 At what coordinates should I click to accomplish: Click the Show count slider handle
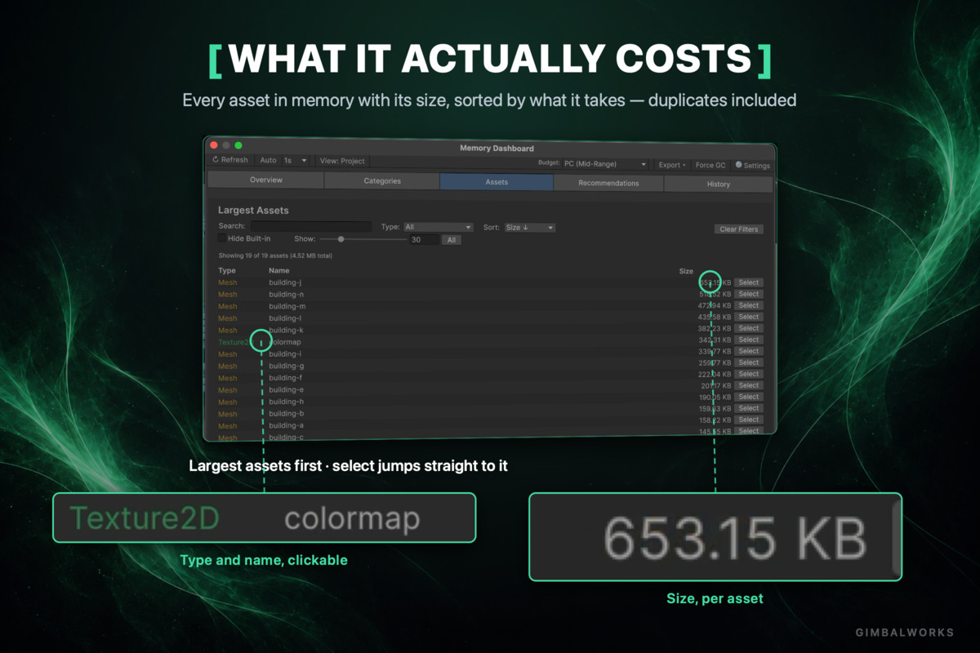click(341, 239)
